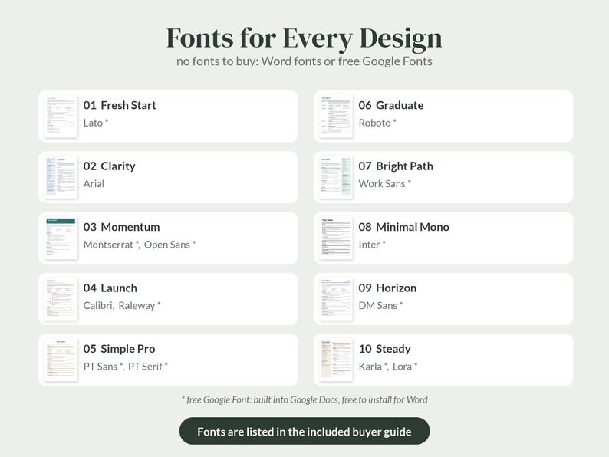Click the 'Work Sans *' font label

(x=385, y=184)
